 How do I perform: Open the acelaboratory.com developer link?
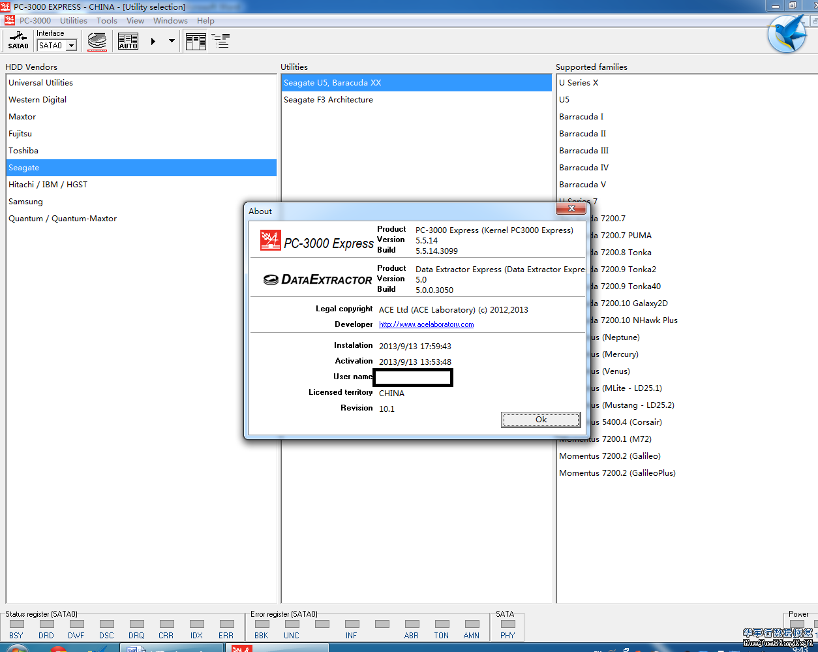tap(426, 324)
